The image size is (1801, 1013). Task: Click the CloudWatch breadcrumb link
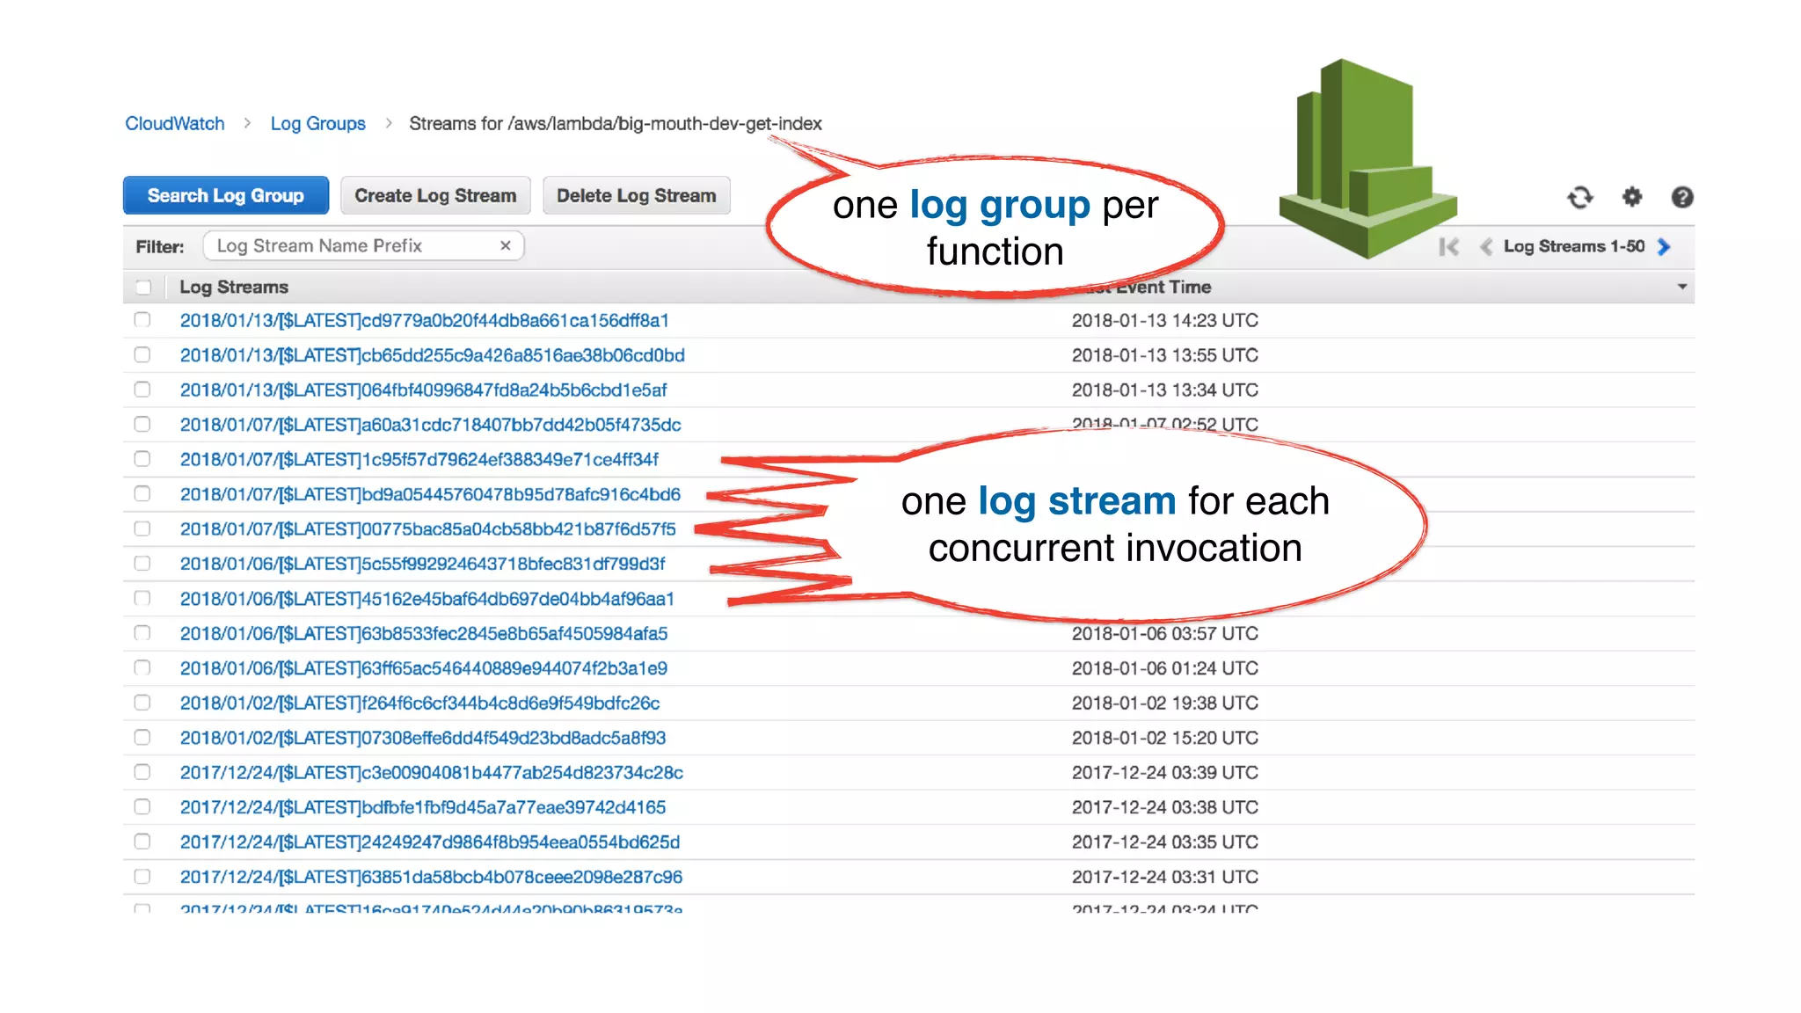[174, 124]
